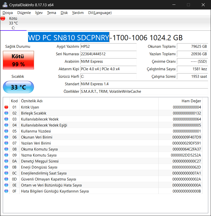Select the Okuma Komutu Sayısı attribute name
This screenshot has width=211, height=216.
[39, 149]
